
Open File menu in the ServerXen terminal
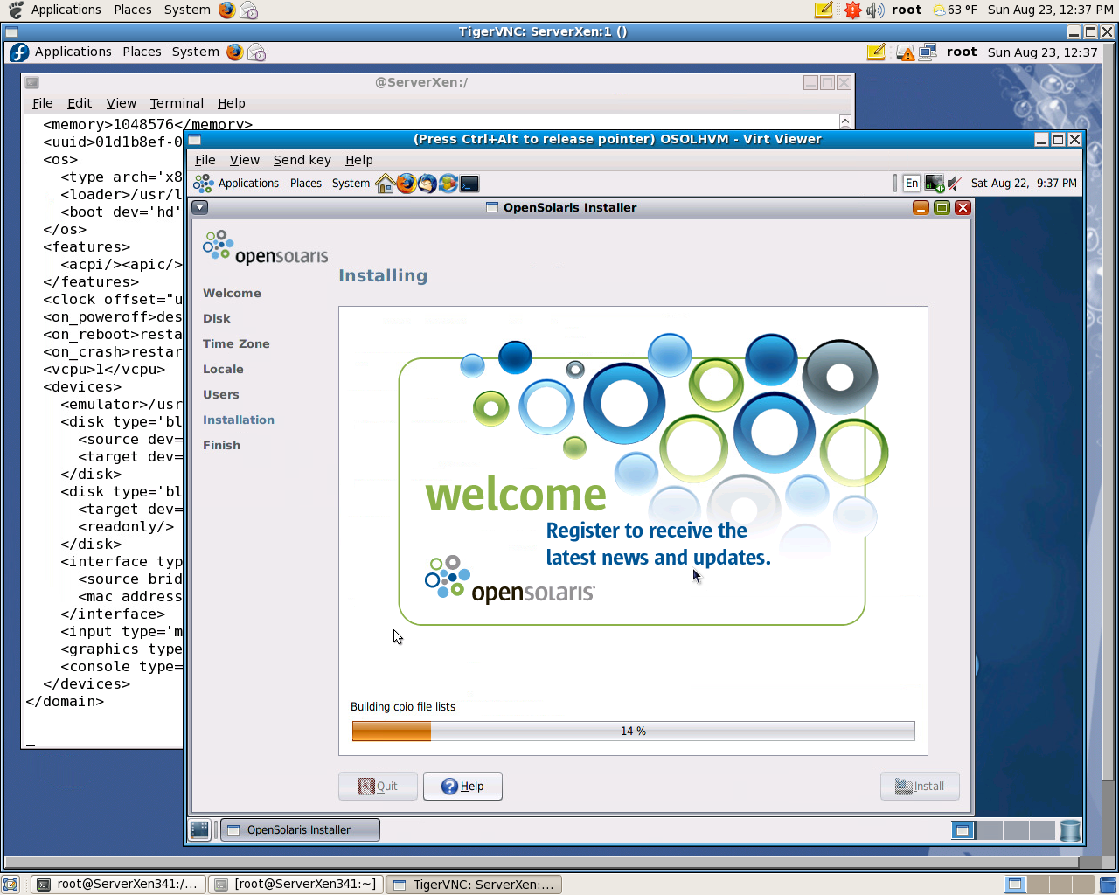43,103
